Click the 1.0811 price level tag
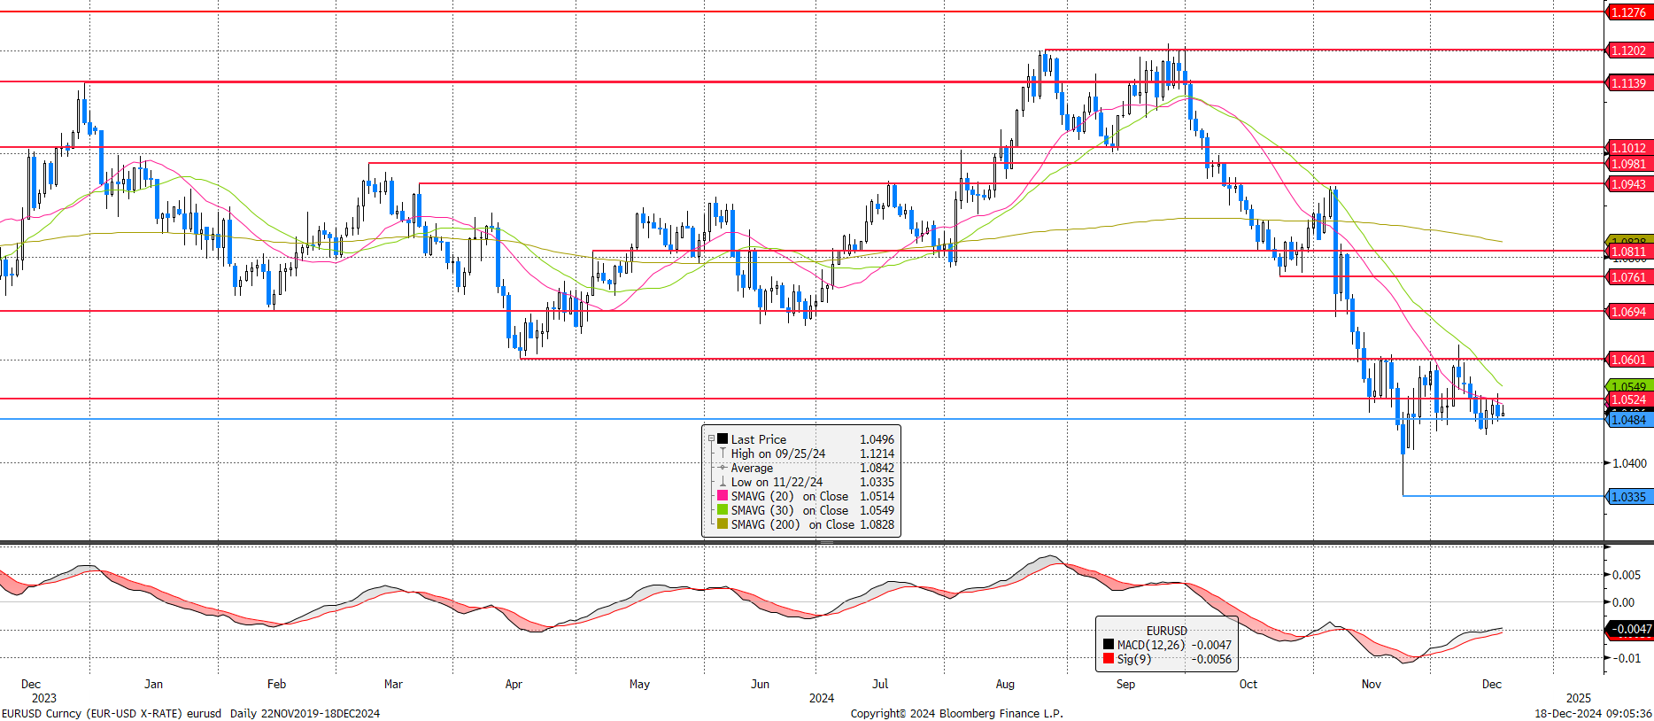Image resolution: width=1654 pixels, height=721 pixels. pos(1628,252)
